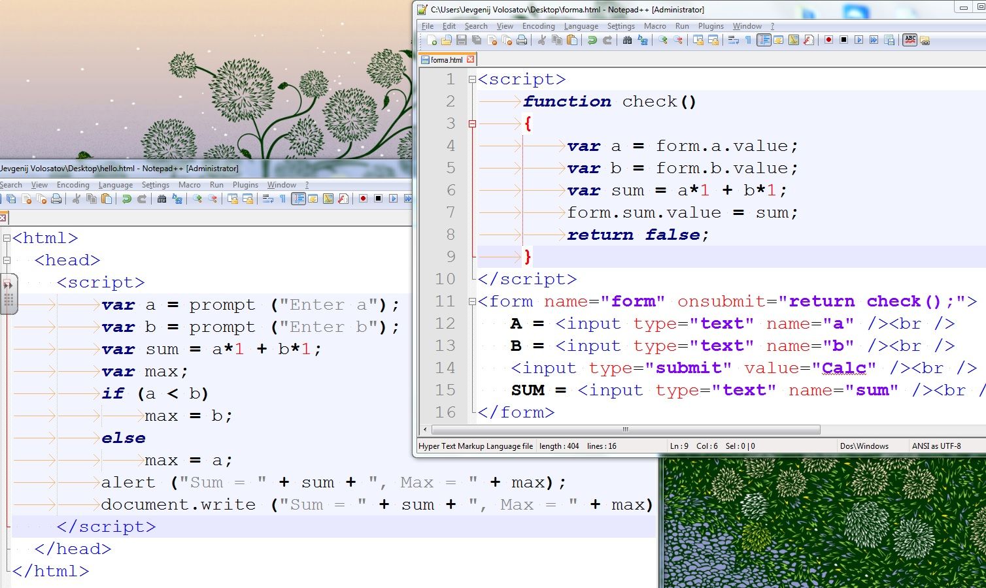The height and width of the screenshot is (588, 986).
Task: Zoom in using forma.html toolbar icon
Action: [663, 41]
